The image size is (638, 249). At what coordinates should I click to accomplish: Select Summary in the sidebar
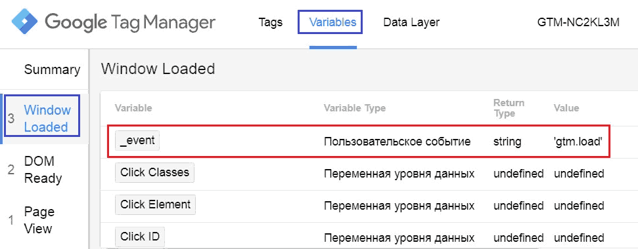(x=52, y=69)
